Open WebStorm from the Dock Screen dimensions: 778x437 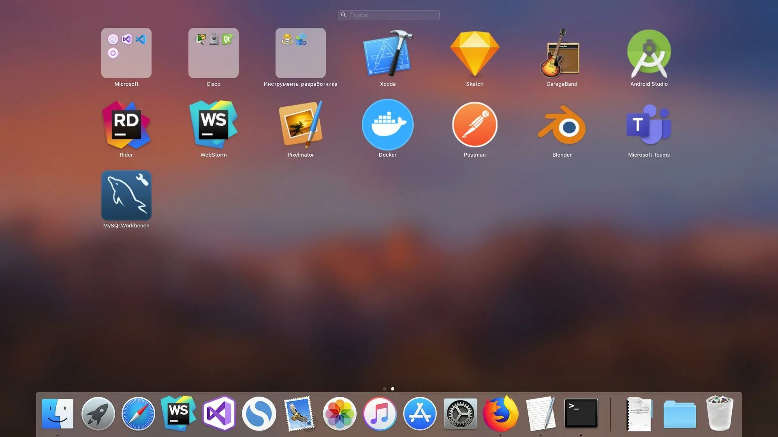178,414
